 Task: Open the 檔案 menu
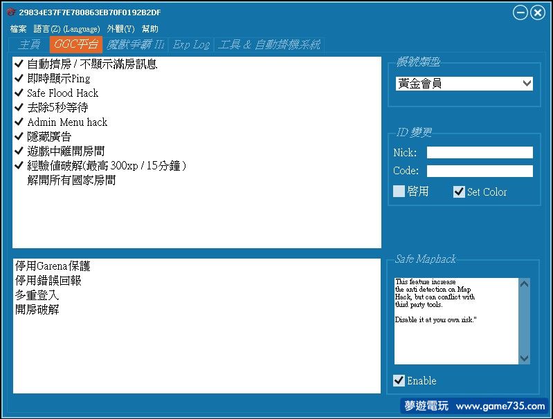pyautogui.click(x=18, y=29)
